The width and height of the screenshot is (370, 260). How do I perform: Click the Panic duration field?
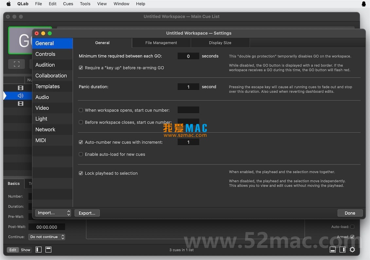188,87
